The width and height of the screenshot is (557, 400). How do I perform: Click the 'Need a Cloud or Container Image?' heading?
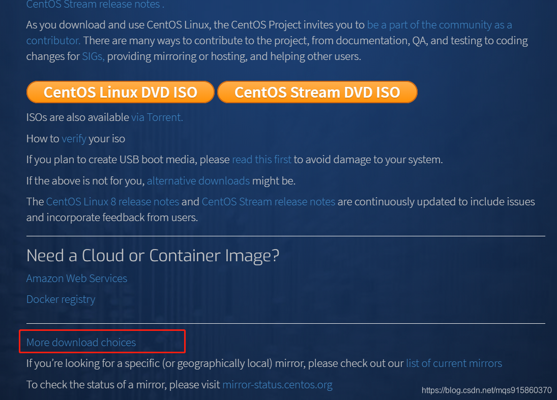[153, 256]
